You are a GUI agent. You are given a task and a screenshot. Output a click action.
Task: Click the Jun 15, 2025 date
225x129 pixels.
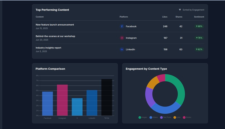pos(42,28)
